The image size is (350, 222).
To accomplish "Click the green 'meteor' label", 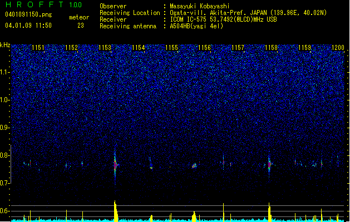I will click(79, 17).
